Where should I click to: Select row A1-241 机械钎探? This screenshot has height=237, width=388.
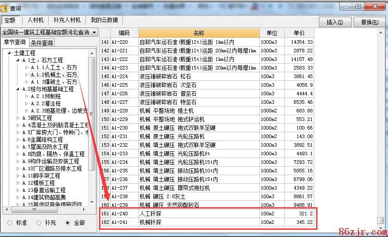point(199,223)
